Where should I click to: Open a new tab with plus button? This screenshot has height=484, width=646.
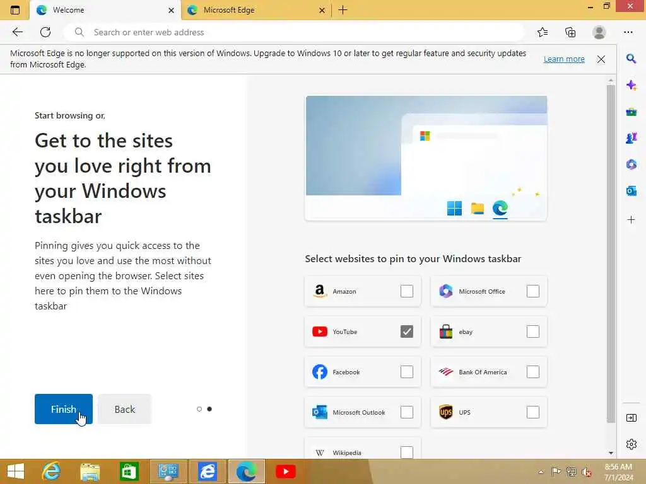pyautogui.click(x=343, y=10)
